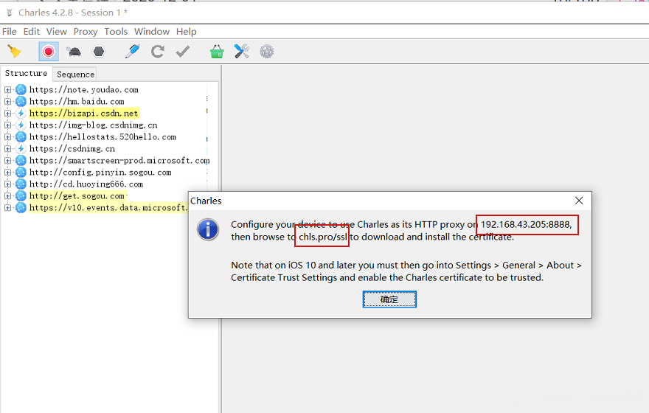
Task: Click the green basket icon
Action: click(x=217, y=52)
